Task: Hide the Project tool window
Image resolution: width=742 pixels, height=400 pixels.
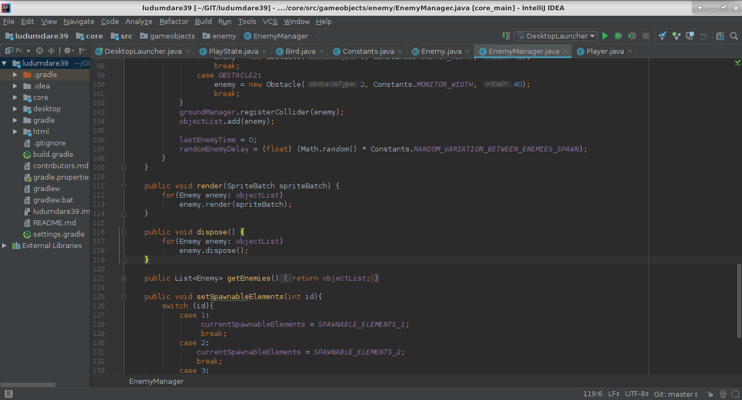Action: (x=83, y=50)
